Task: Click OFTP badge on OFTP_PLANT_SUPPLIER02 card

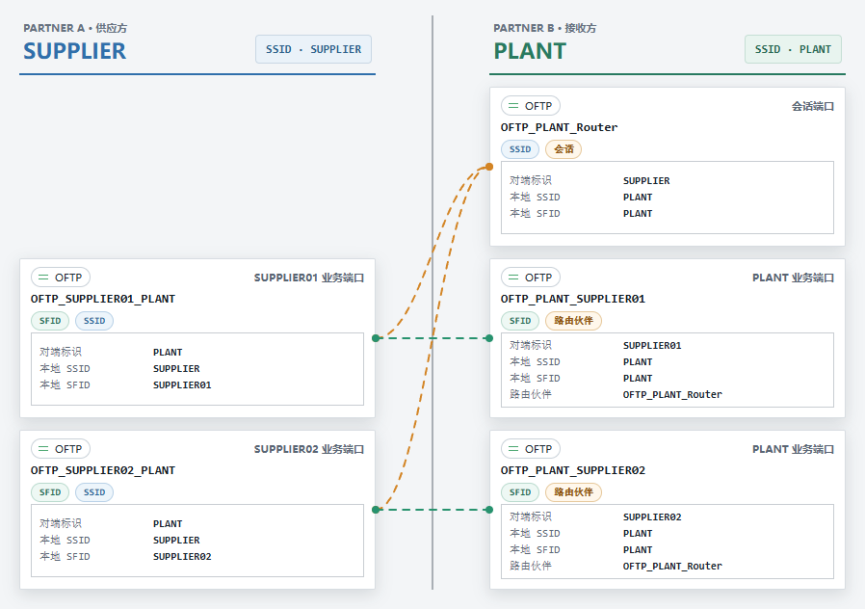Action: (x=530, y=449)
